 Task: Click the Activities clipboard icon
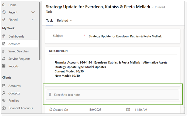[x=4, y=44]
